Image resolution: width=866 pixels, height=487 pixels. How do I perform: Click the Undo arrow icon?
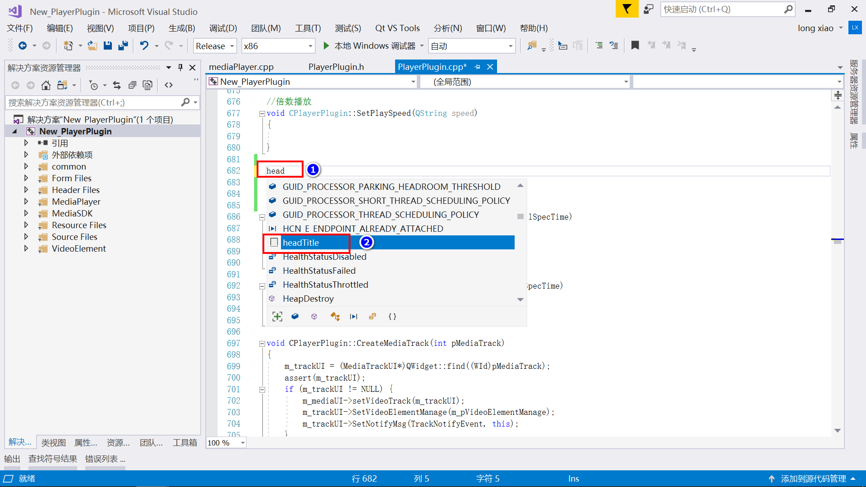[x=144, y=46]
